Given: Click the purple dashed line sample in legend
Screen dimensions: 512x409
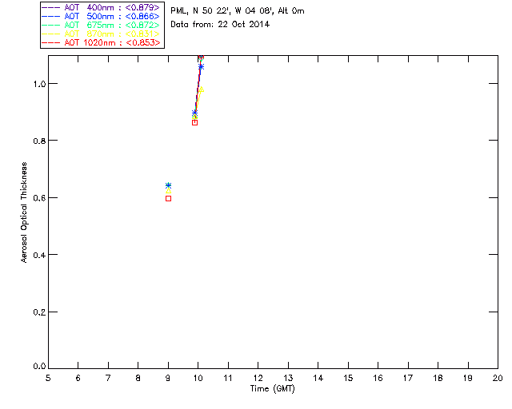Looking at the screenshot, I should point(51,7).
